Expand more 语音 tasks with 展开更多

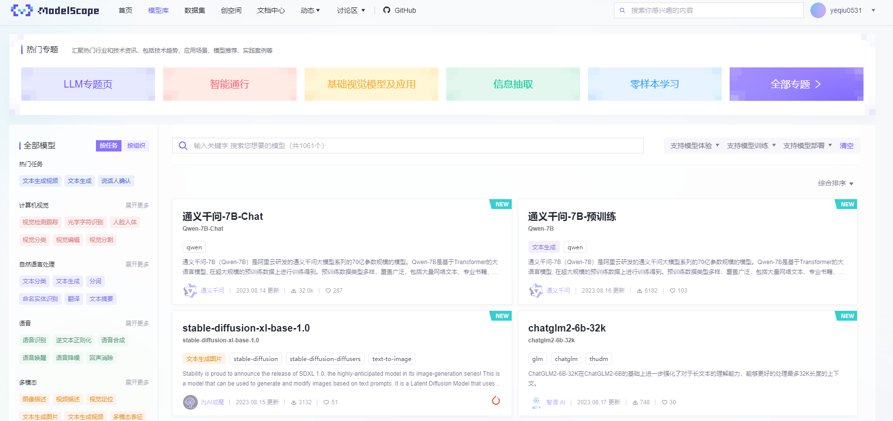[137, 324]
